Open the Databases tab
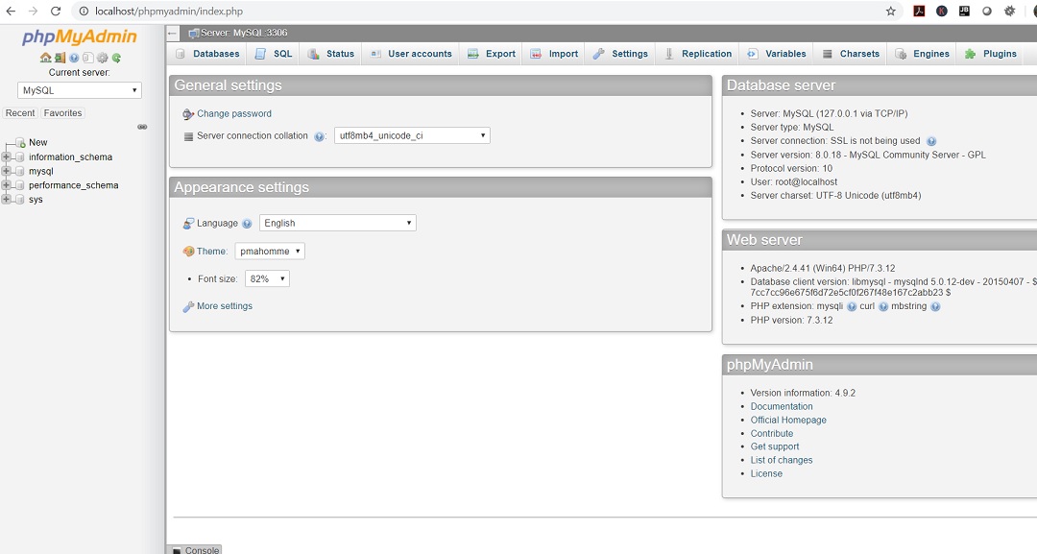1037x554 pixels. tap(207, 54)
